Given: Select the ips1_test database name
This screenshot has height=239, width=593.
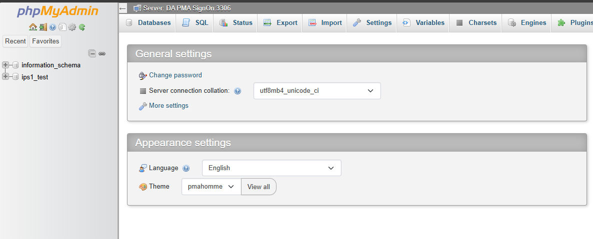Looking at the screenshot, I should coord(35,77).
